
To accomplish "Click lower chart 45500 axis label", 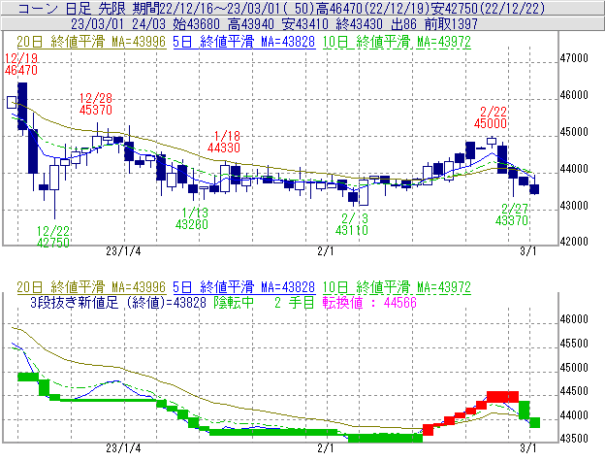I will pos(574,344).
